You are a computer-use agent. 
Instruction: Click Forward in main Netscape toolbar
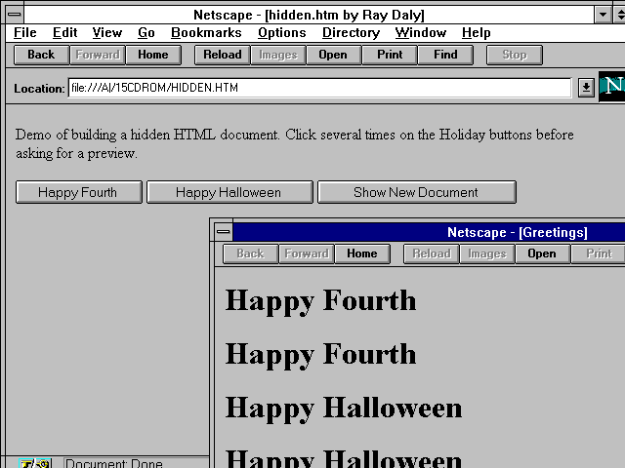pyautogui.click(x=98, y=55)
